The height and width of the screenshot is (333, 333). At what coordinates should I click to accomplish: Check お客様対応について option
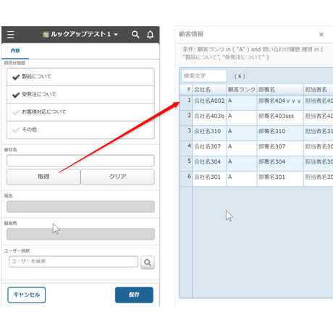click(80, 112)
